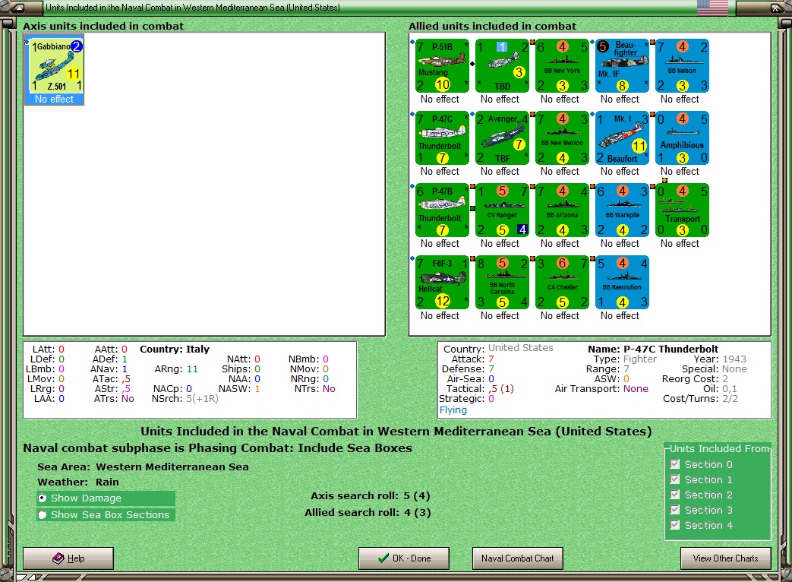The width and height of the screenshot is (792, 582).
Task: Click the Name: P-47C Thunderbolt text
Action: tap(653, 349)
